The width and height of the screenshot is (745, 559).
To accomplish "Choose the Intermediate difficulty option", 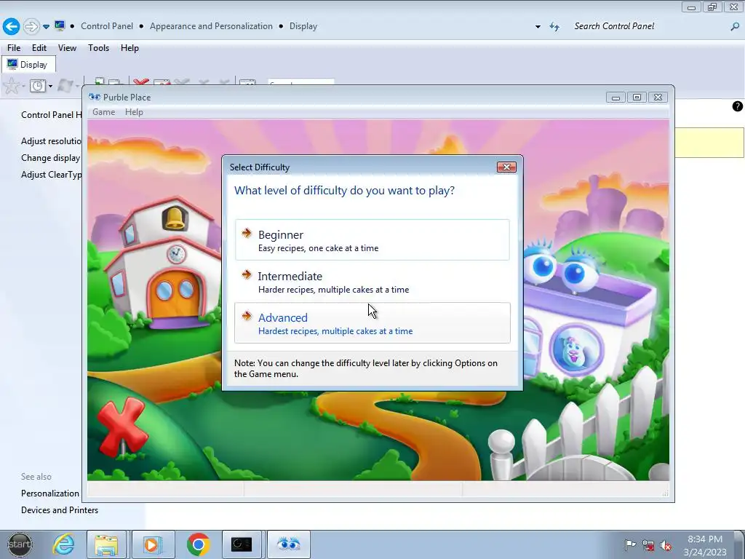I will (x=372, y=282).
